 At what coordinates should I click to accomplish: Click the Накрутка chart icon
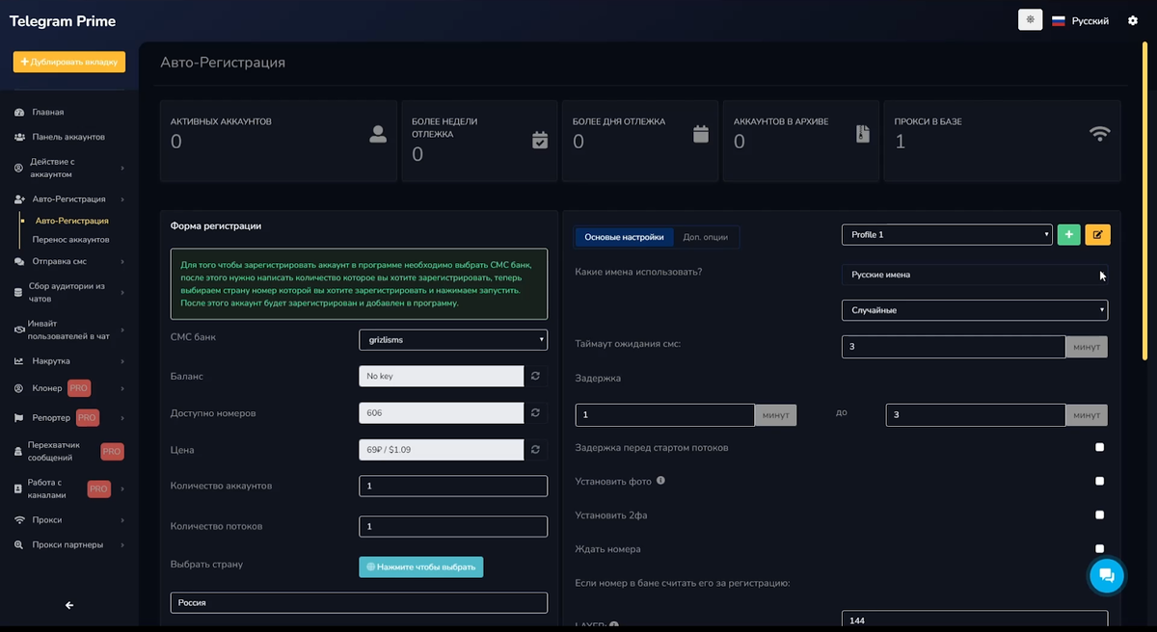point(19,361)
